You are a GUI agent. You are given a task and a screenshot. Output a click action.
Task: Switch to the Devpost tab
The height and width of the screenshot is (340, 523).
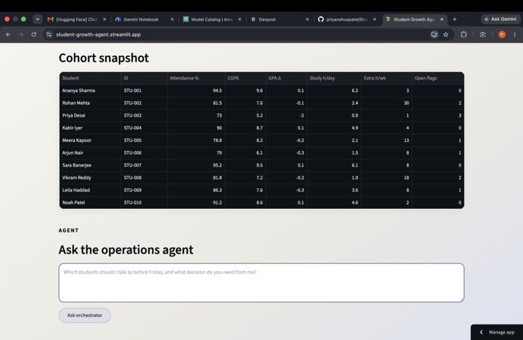point(278,19)
